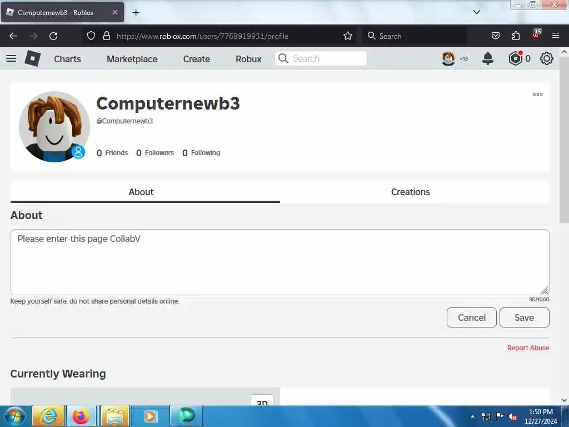
Task: Click inside the About description text box
Action: (x=280, y=262)
